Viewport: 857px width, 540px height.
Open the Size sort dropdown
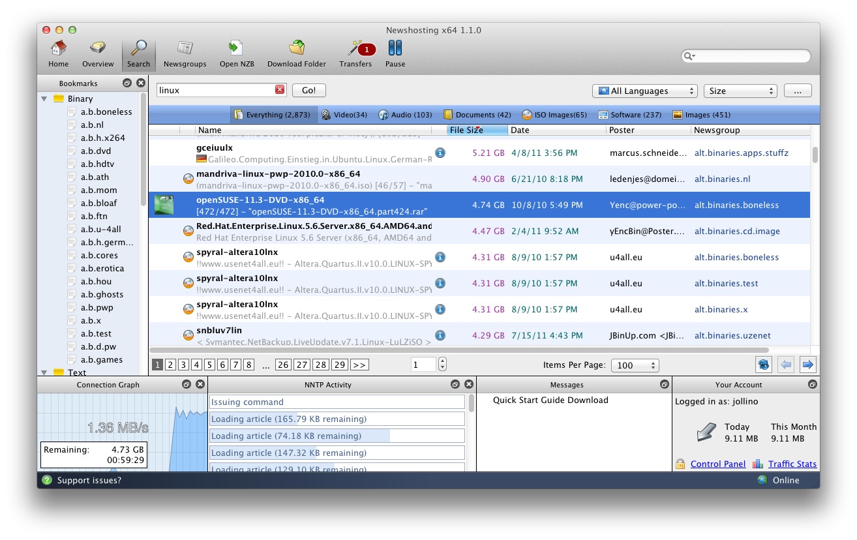(x=740, y=91)
